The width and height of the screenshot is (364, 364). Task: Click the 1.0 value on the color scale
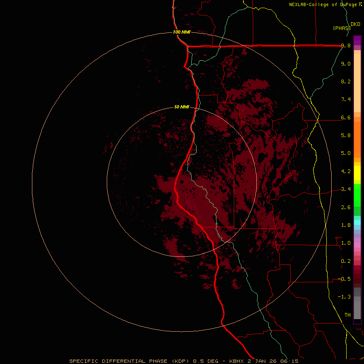pyautogui.click(x=346, y=243)
